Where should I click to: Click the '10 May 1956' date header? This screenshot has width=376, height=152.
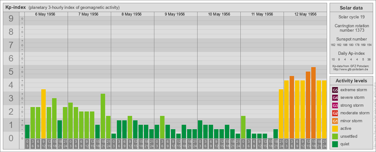219,14
